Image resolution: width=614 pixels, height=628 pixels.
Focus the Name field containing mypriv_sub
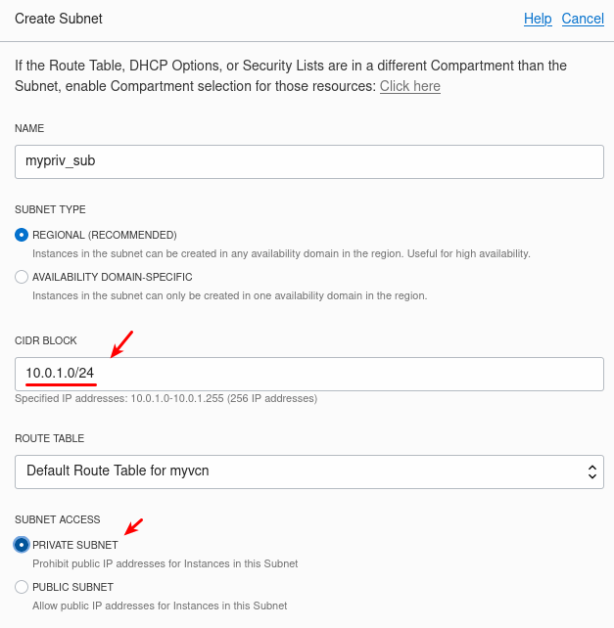pyautogui.click(x=309, y=161)
